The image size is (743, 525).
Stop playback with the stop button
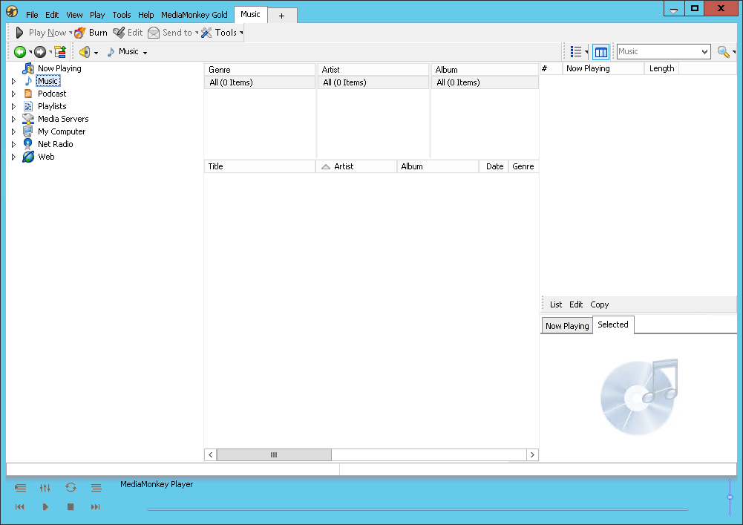[71, 507]
